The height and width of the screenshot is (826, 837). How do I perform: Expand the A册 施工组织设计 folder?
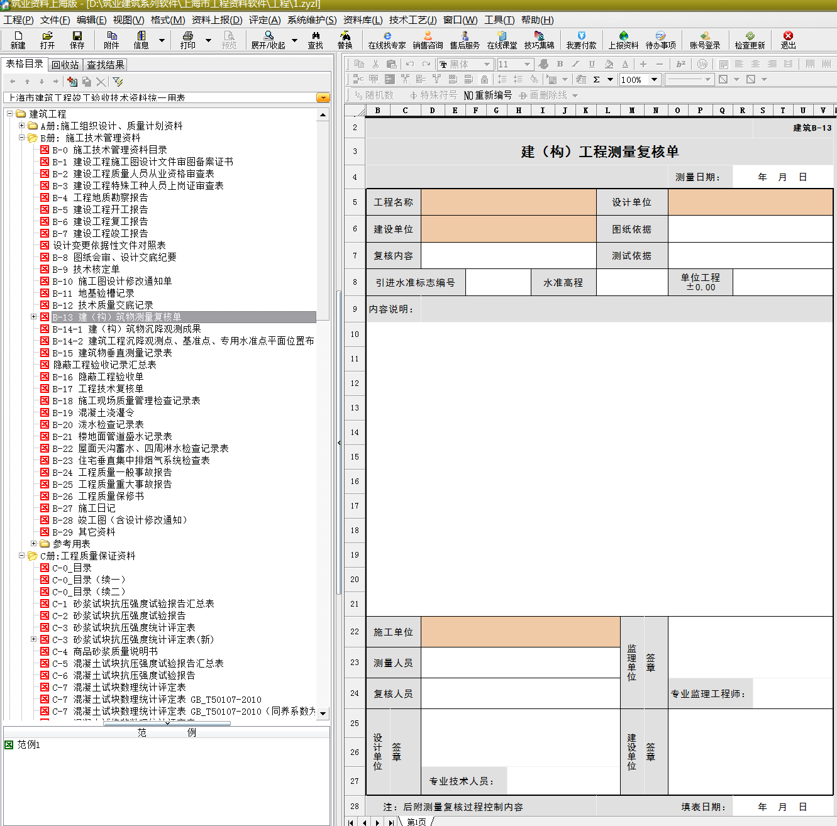[x=22, y=126]
